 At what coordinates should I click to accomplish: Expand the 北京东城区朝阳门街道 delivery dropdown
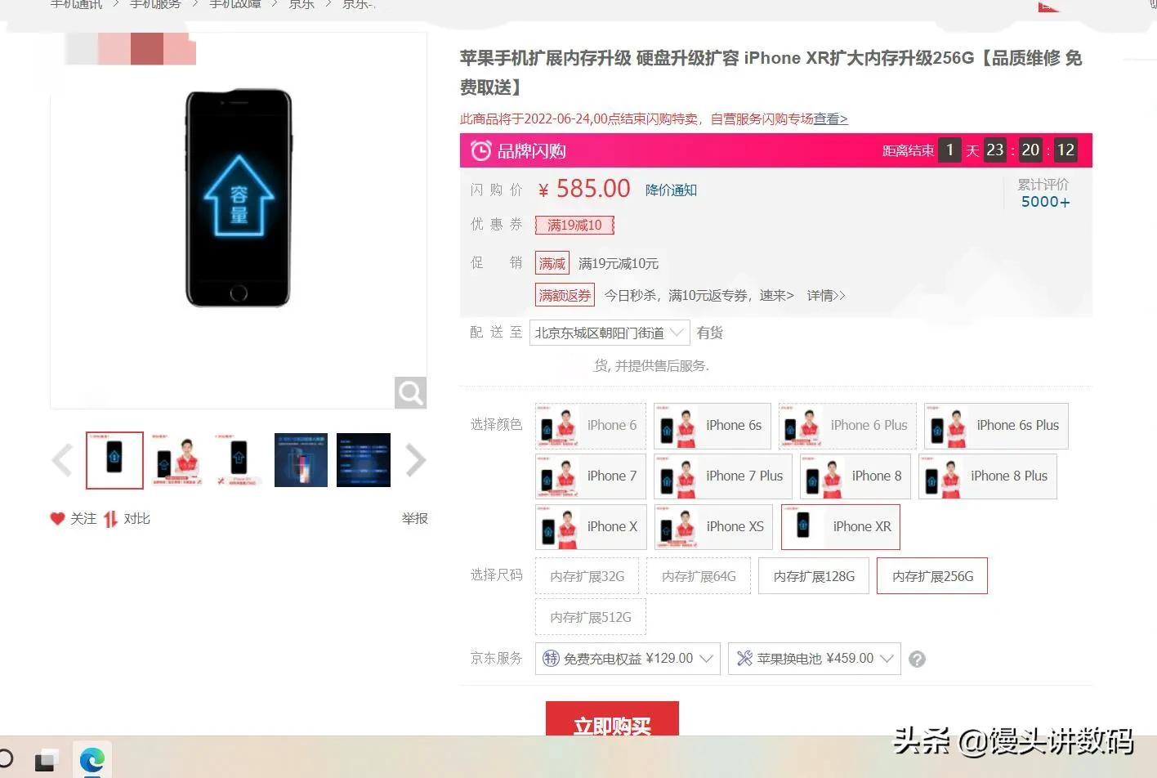610,333
